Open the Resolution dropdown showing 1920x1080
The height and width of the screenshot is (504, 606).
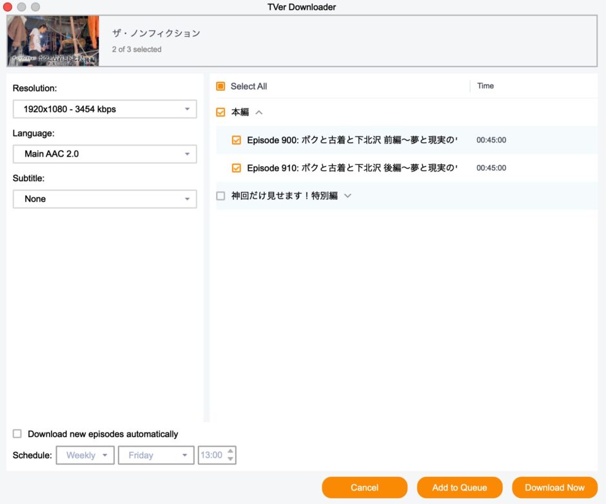tap(104, 109)
